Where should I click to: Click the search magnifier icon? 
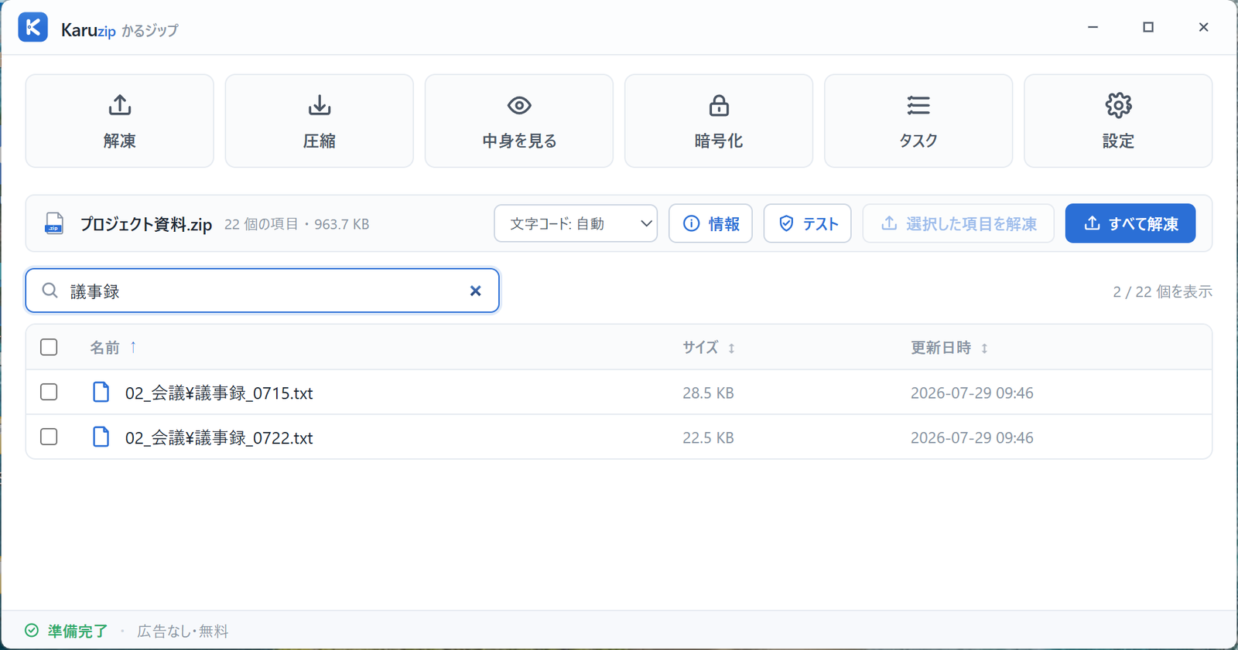(x=50, y=291)
